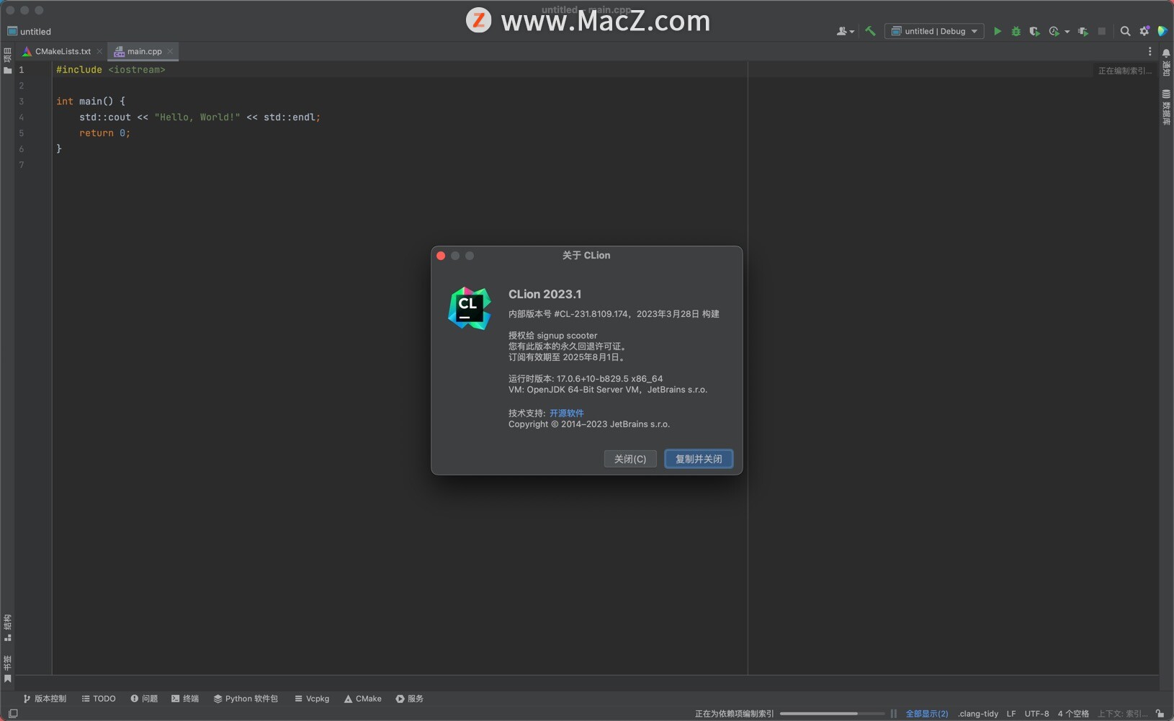This screenshot has width=1174, height=721.
Task: Open the CMake tool window
Action: click(363, 699)
